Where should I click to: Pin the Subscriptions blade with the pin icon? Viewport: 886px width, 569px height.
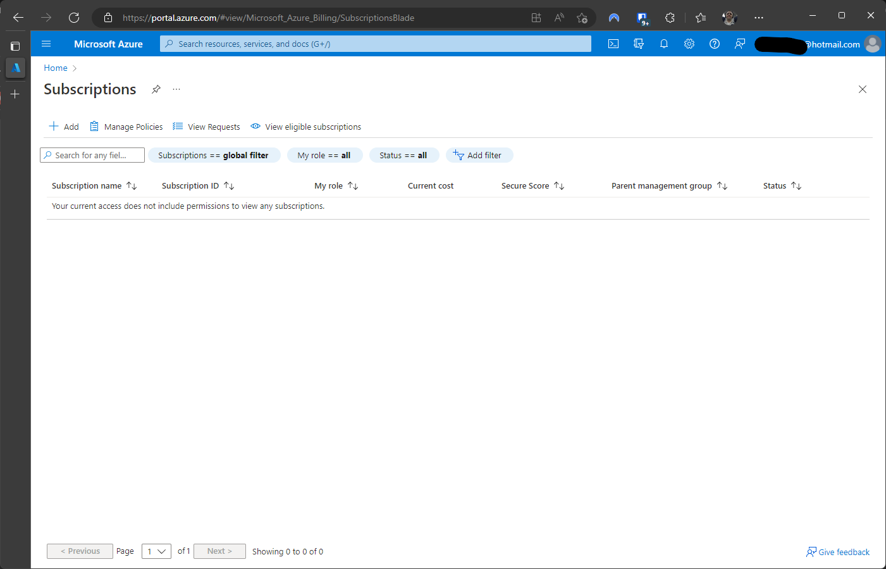click(156, 89)
